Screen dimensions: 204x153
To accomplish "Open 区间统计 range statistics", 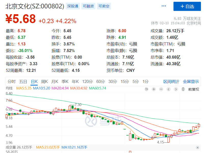I will pos(171,81).
